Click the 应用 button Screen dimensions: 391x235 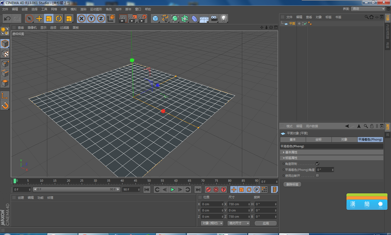[x=266, y=223]
